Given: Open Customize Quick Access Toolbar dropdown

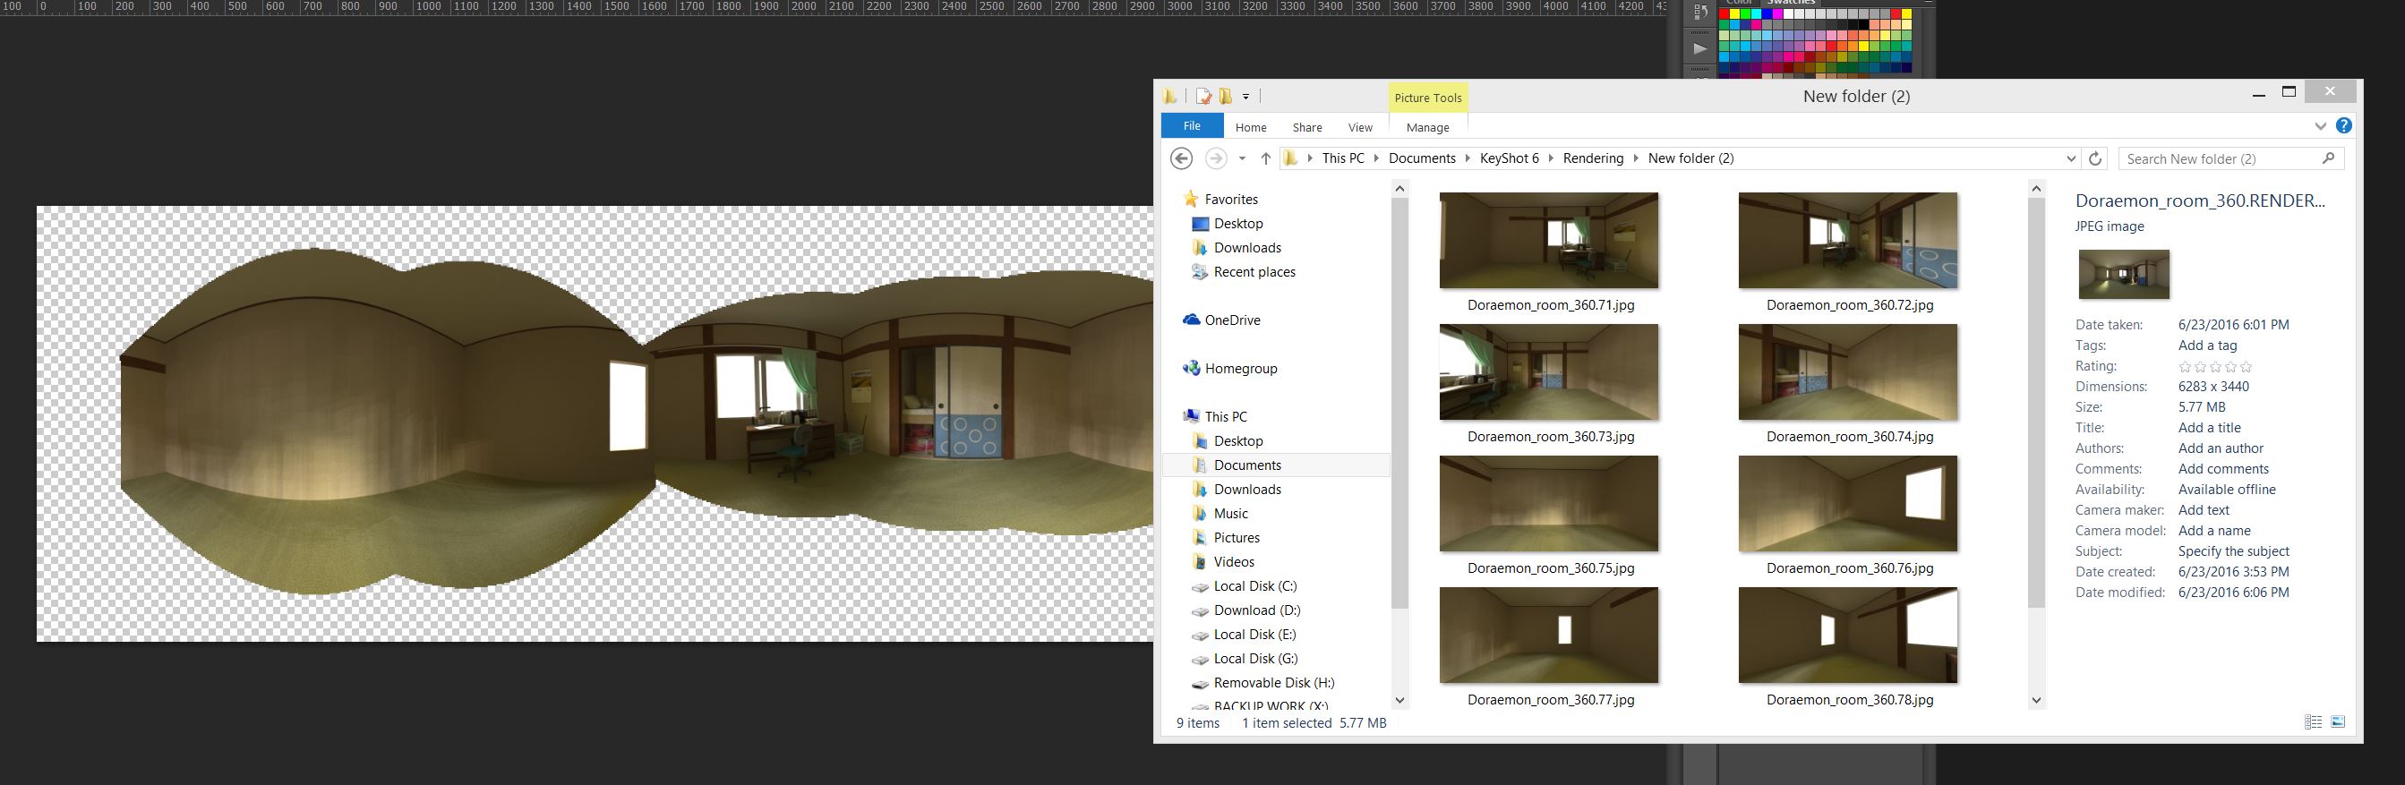Looking at the screenshot, I should click(x=1245, y=97).
